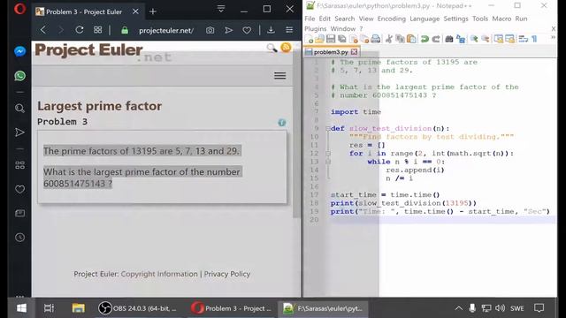Viewport: 566px width, 318px height.
Task: Open the Copyright Information link
Action: (159, 274)
